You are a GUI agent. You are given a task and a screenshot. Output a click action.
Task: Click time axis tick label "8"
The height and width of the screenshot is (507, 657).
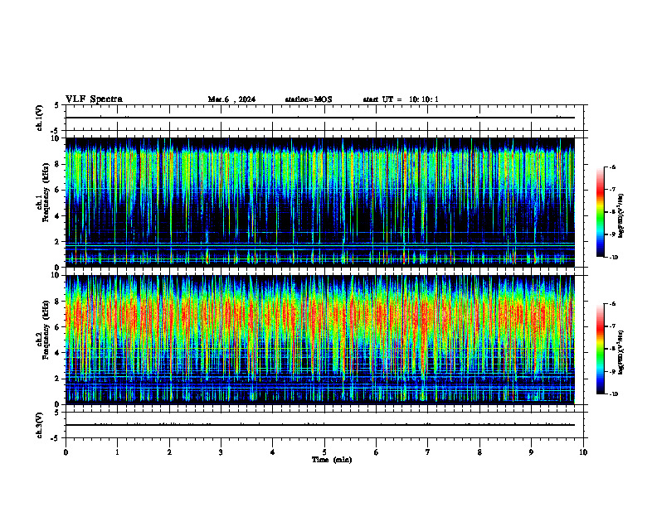tap(479, 452)
